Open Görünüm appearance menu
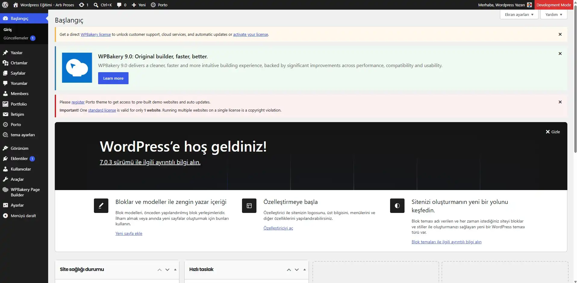The image size is (577, 283). pos(24,148)
